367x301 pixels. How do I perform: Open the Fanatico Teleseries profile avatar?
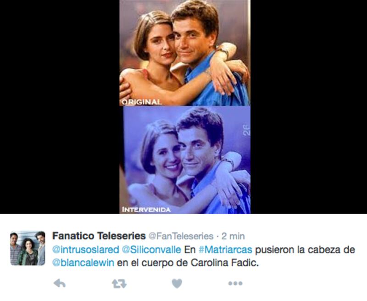pyautogui.click(x=28, y=248)
